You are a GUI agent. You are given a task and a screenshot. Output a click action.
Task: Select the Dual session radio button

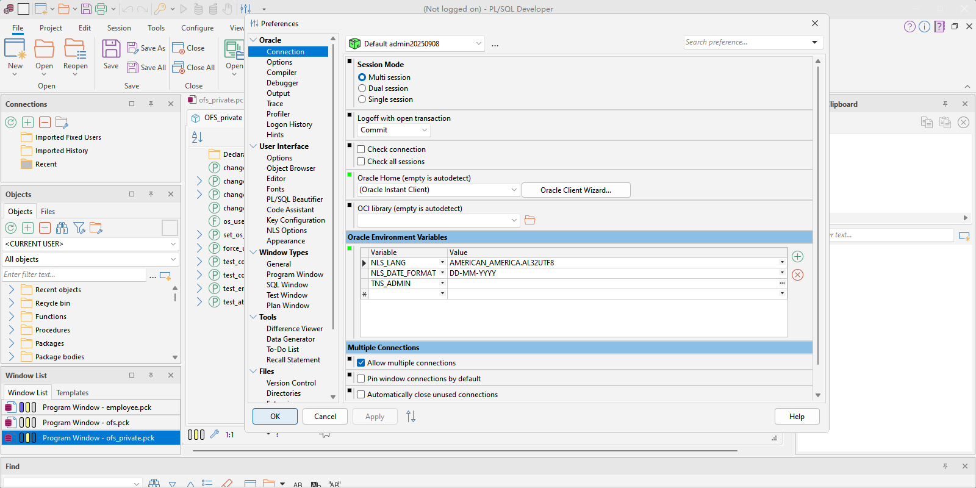pos(362,88)
